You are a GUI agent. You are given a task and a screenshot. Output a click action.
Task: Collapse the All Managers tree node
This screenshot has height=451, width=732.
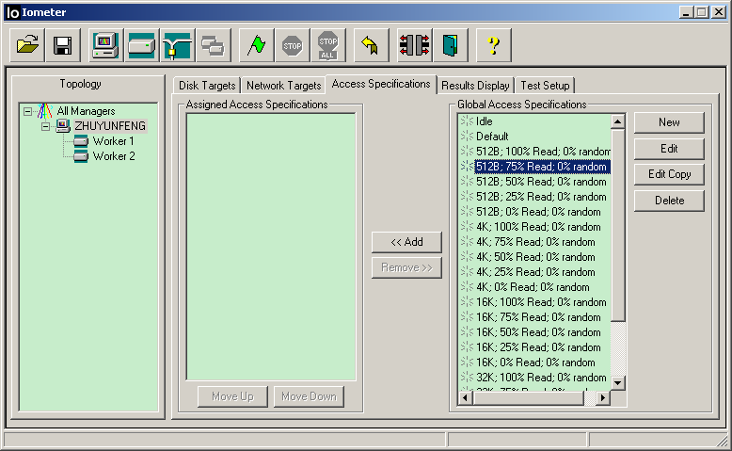pyautogui.click(x=27, y=111)
